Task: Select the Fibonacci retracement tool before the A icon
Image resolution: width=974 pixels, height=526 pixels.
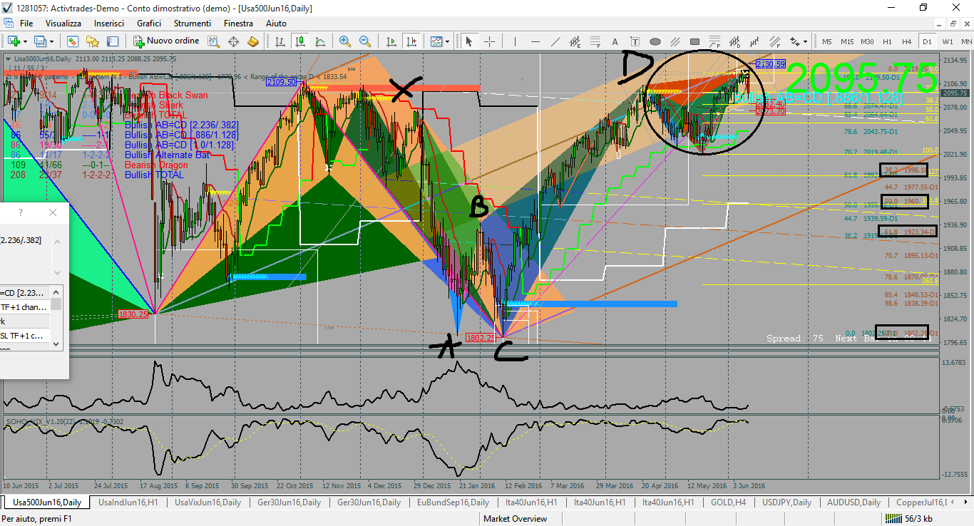Action: pyautogui.click(x=595, y=41)
